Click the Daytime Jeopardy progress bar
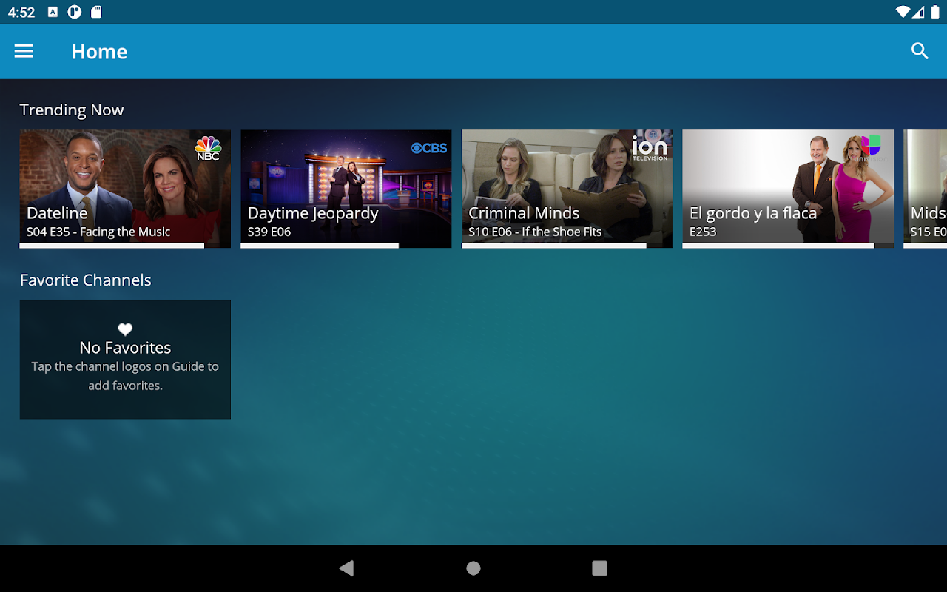The height and width of the screenshot is (592, 947). point(346,246)
